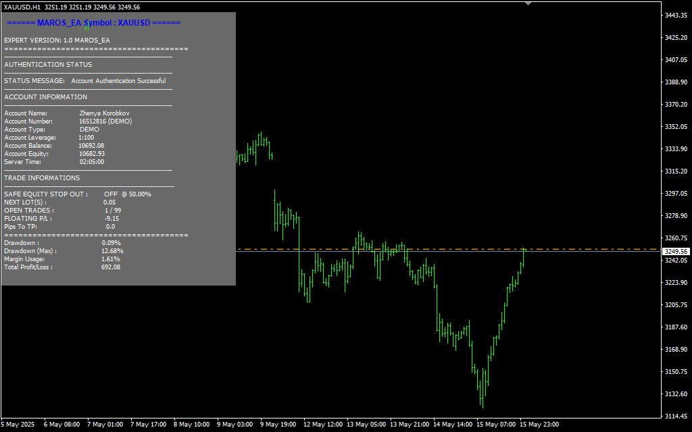Viewport: 692px width, 432px height.
Task: Click the chart shift triangle marker at top
Action: coord(528,3)
